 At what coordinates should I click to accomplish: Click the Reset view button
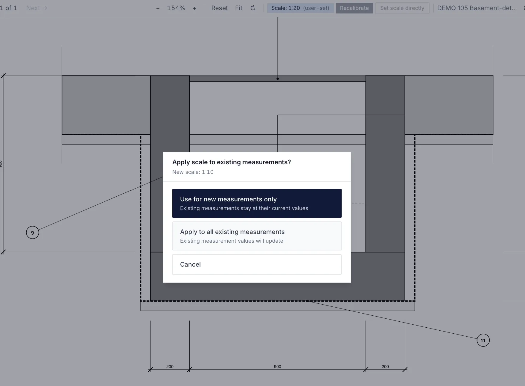point(220,8)
